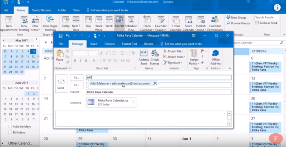
Task: Click the Paste button
Action: click(x=60, y=57)
